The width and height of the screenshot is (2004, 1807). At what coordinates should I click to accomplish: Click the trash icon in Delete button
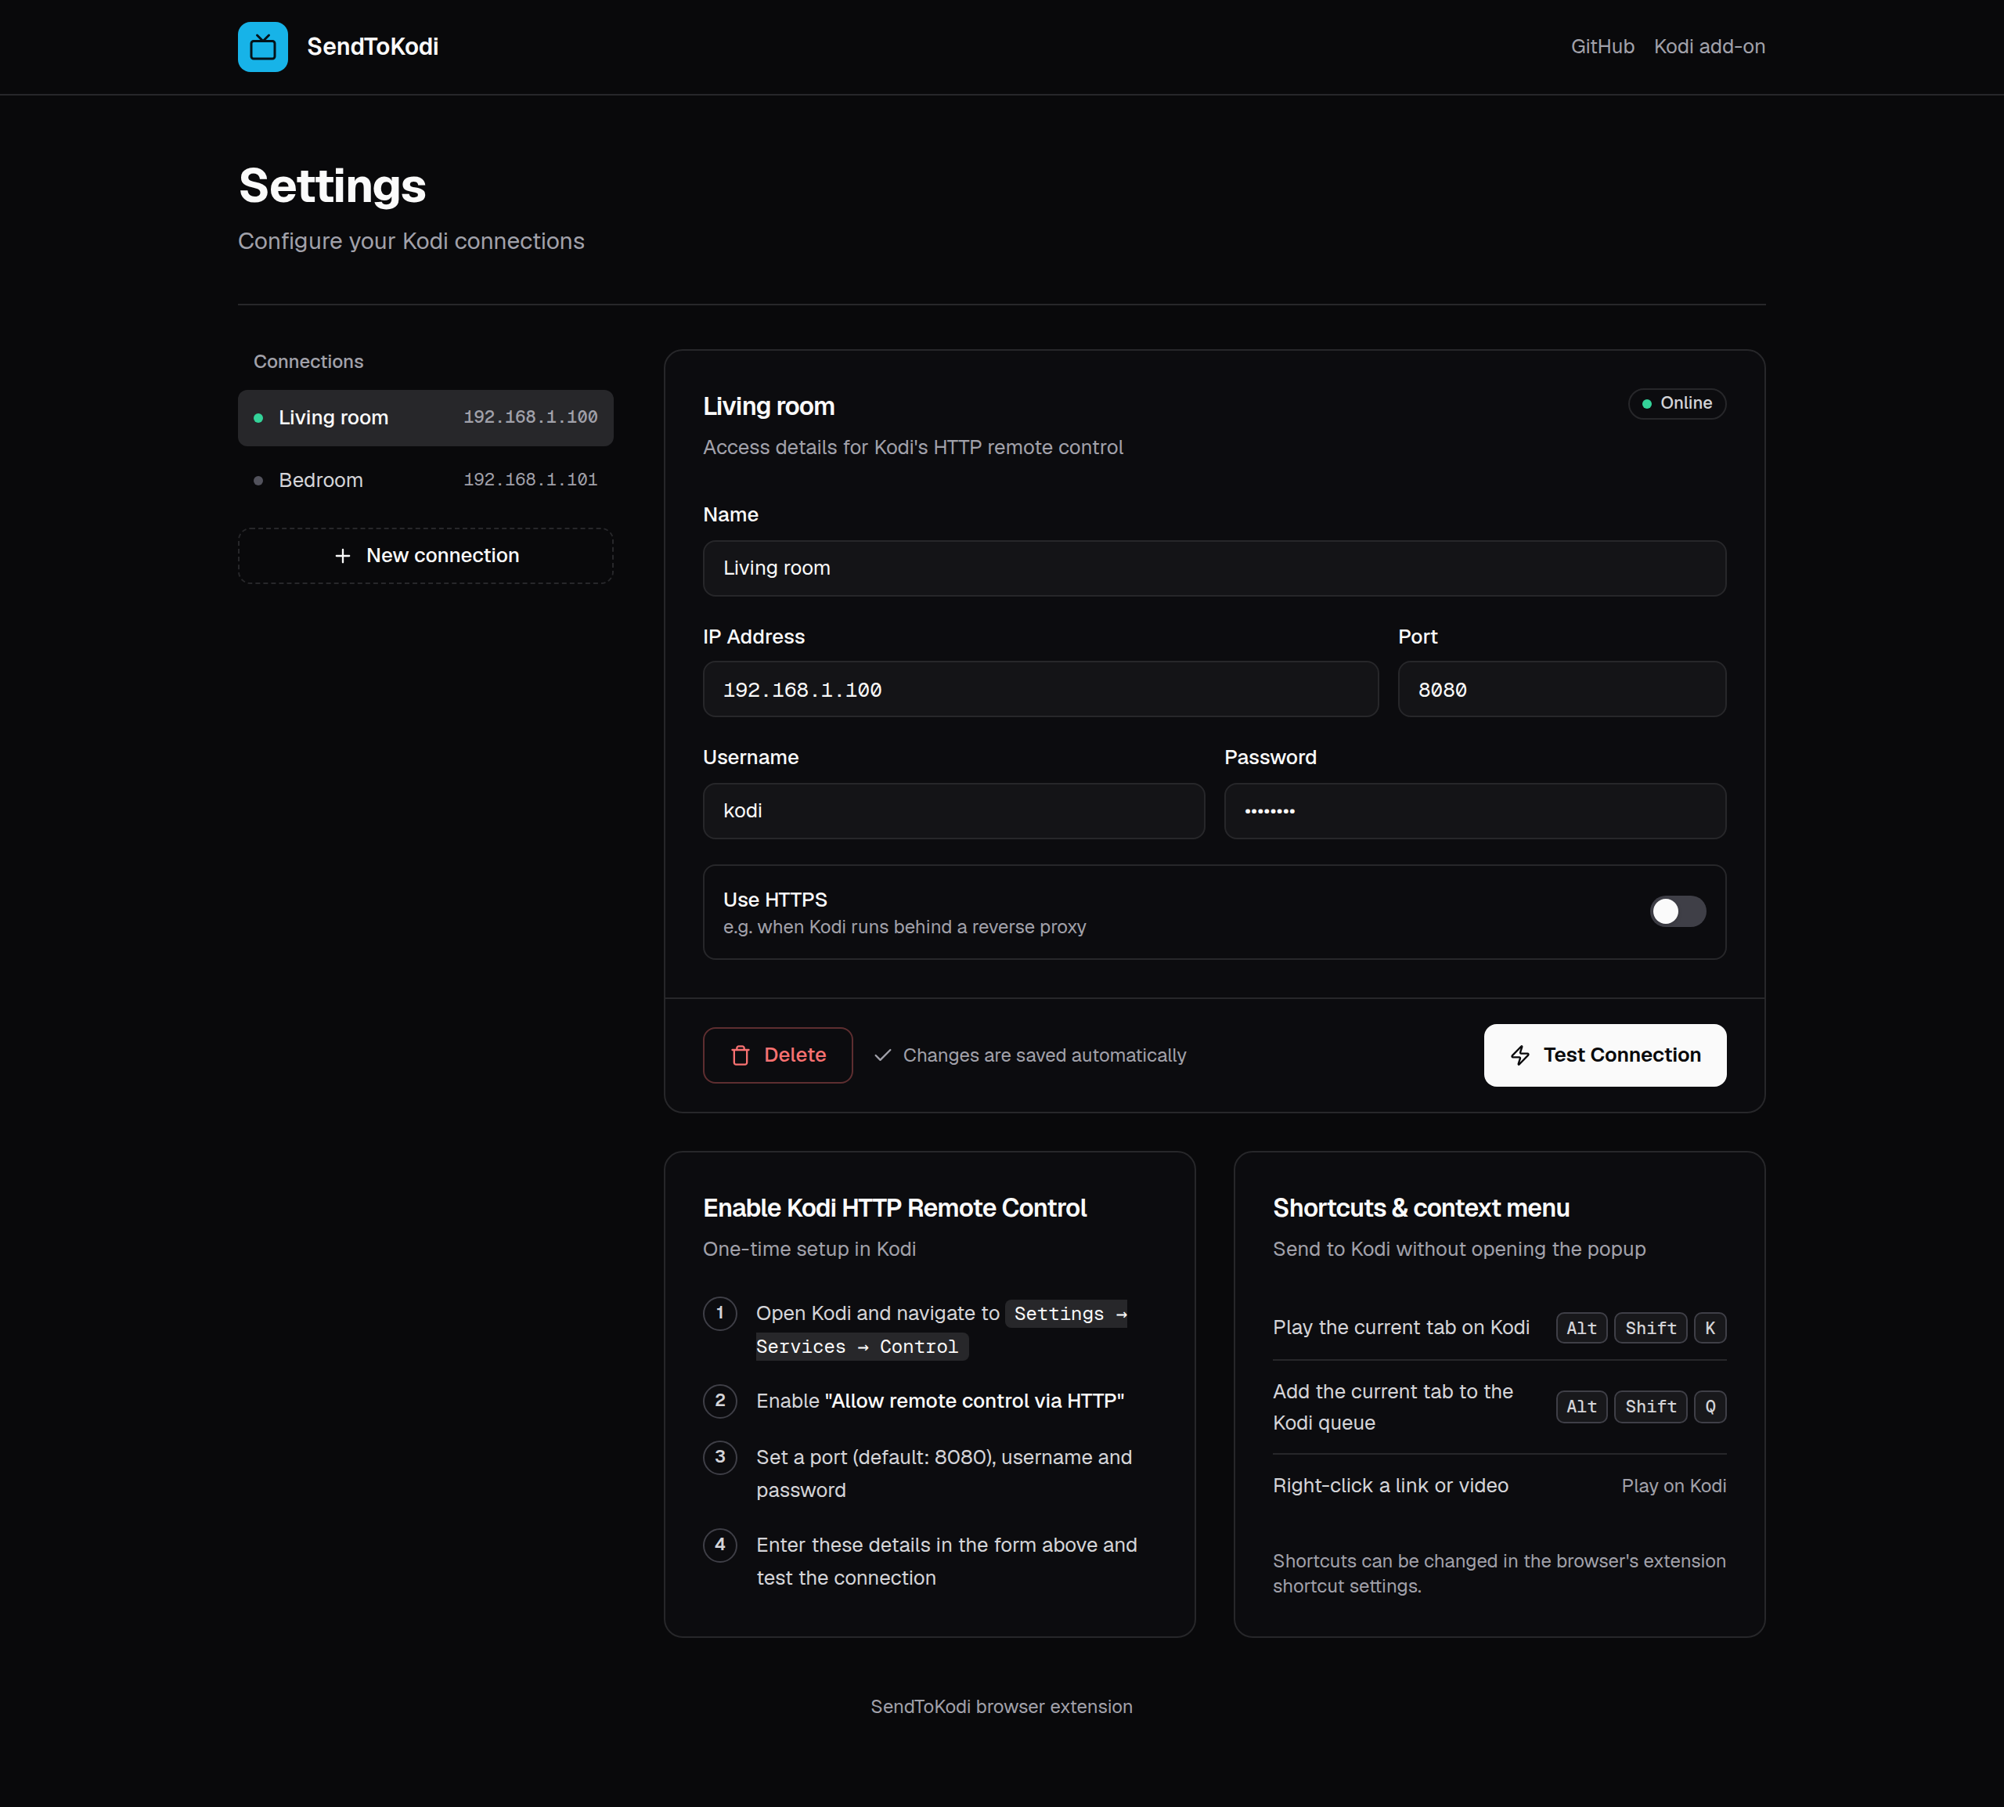pyautogui.click(x=741, y=1055)
